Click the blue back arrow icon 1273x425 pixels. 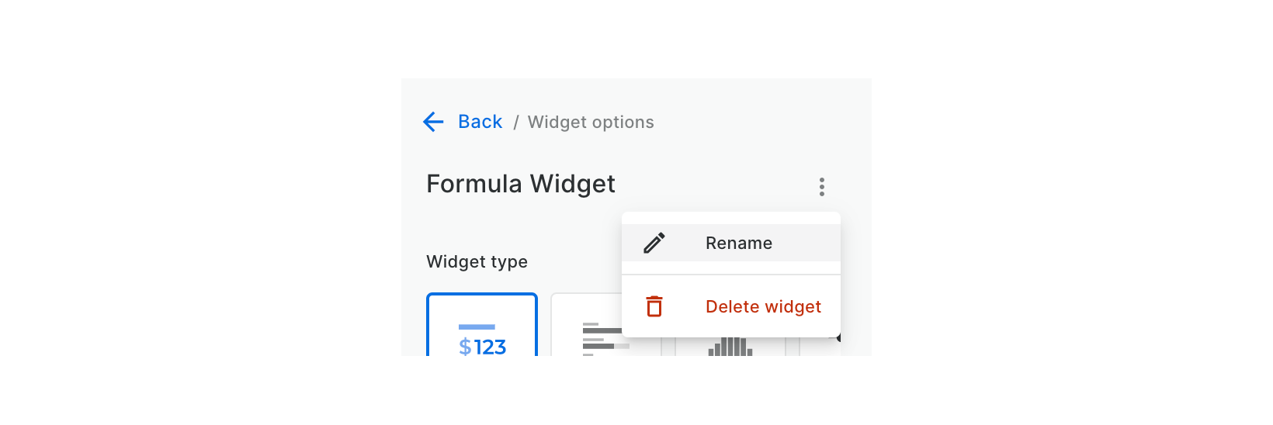click(433, 122)
